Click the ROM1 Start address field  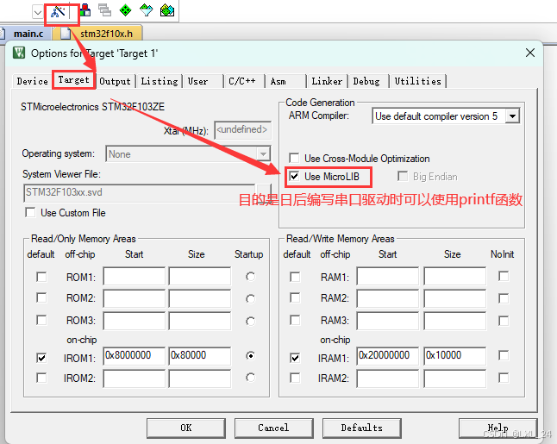(135, 277)
